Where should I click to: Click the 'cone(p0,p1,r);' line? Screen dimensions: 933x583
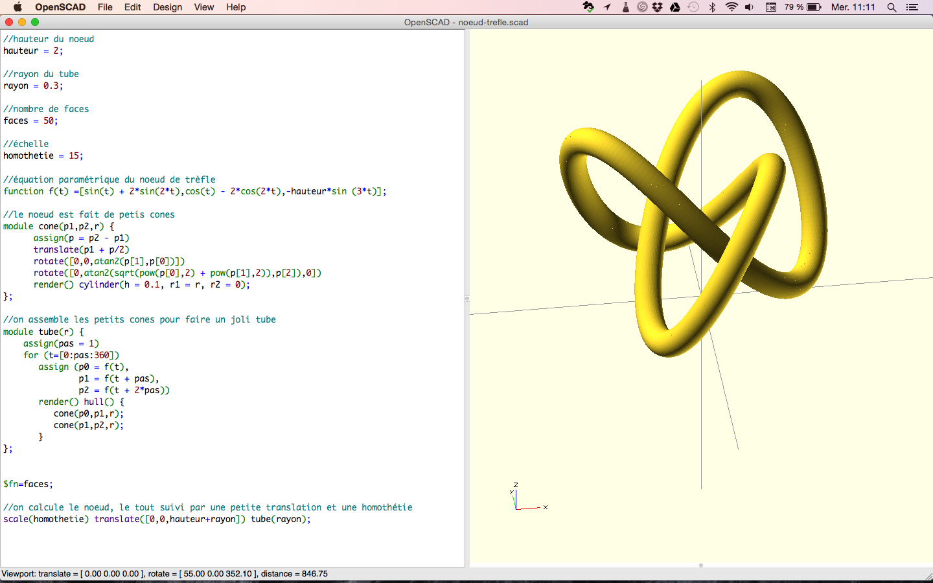pos(89,413)
